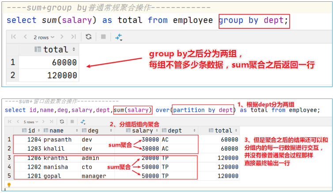Click the total column icon in top grid
This screenshot has width=333, height=193.
(x=38, y=49)
